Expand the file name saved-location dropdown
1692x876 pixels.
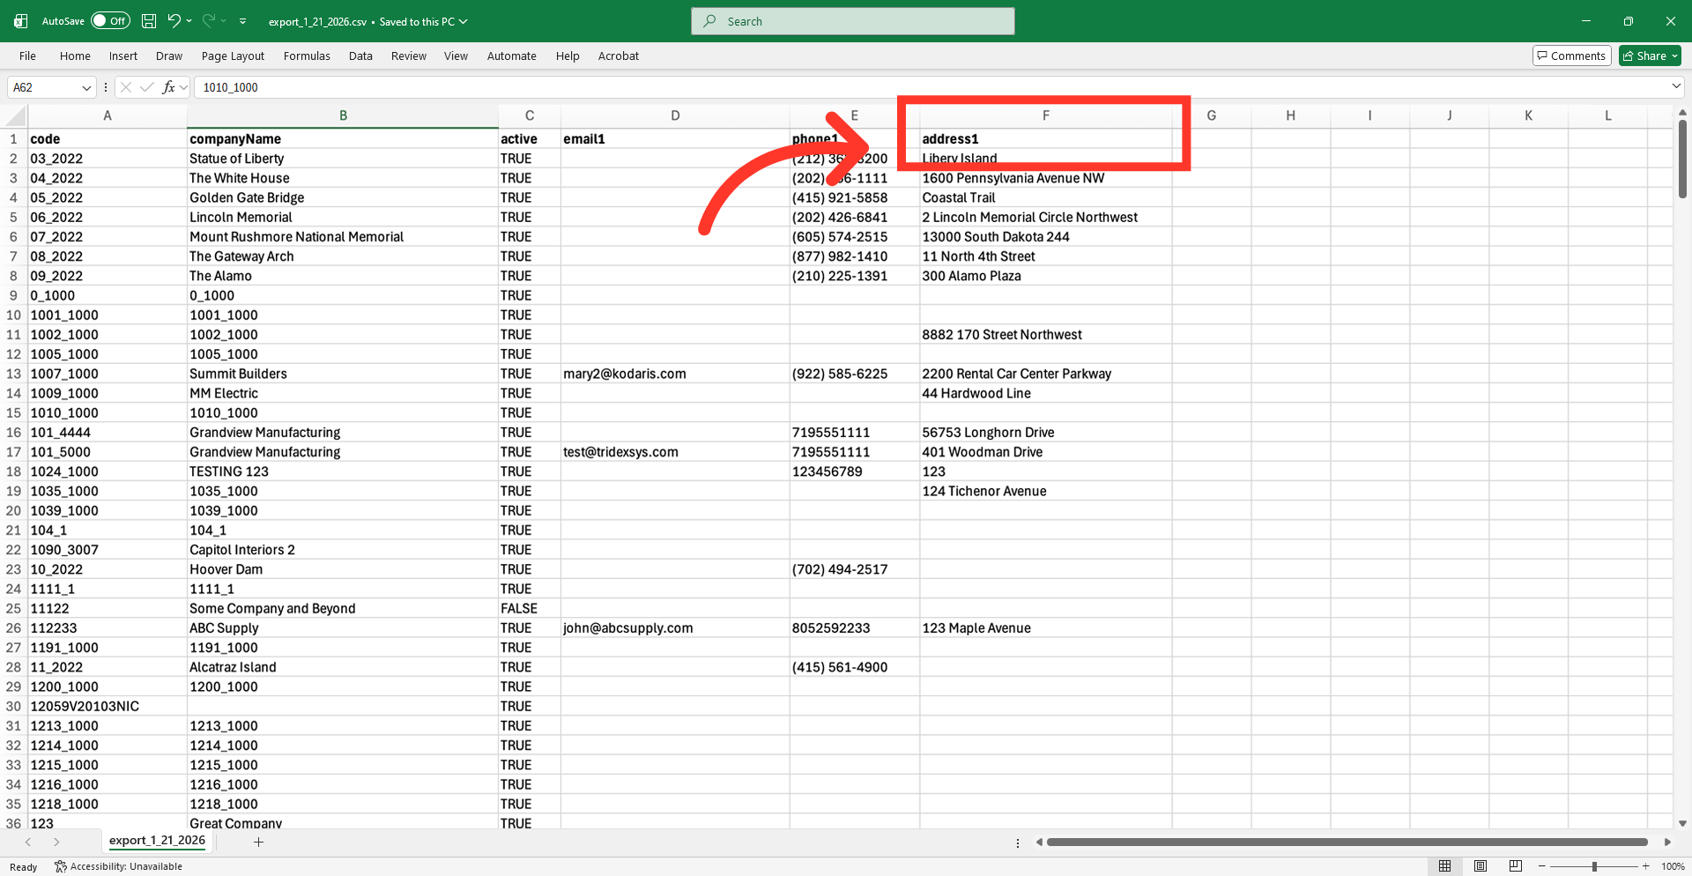tap(464, 22)
